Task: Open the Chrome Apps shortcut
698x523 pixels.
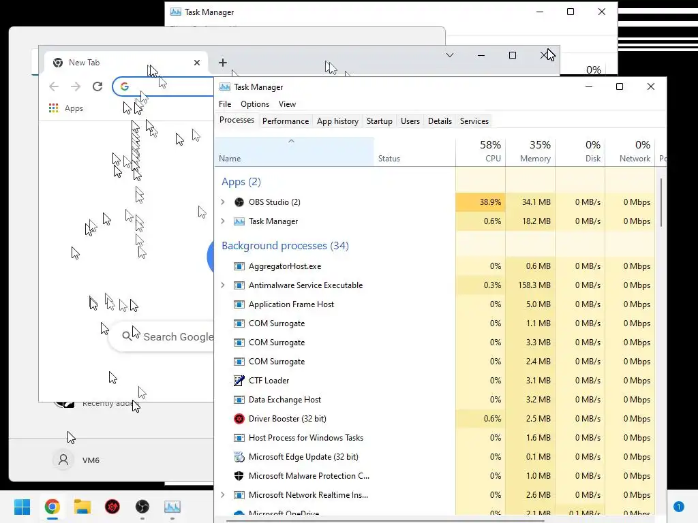Action: click(x=66, y=108)
